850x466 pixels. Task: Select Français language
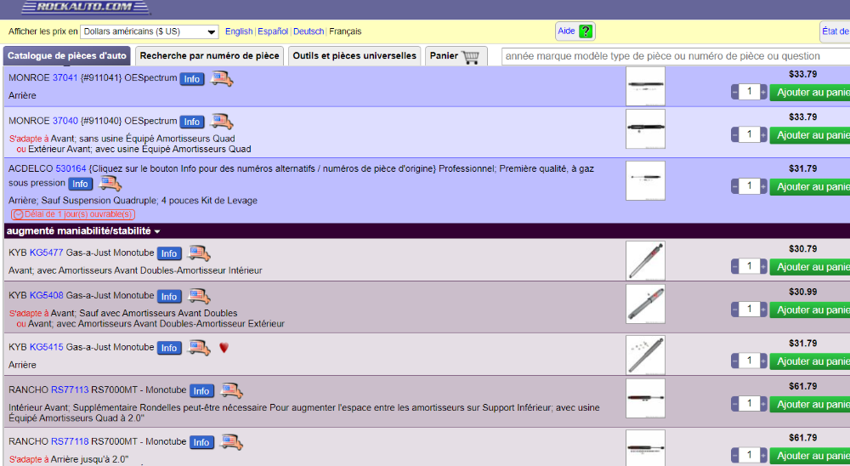coord(345,31)
